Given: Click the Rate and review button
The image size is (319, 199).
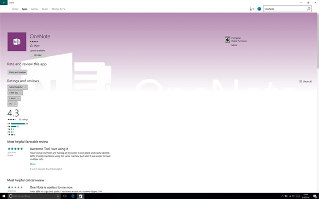Looking at the screenshot, I should 18,72.
